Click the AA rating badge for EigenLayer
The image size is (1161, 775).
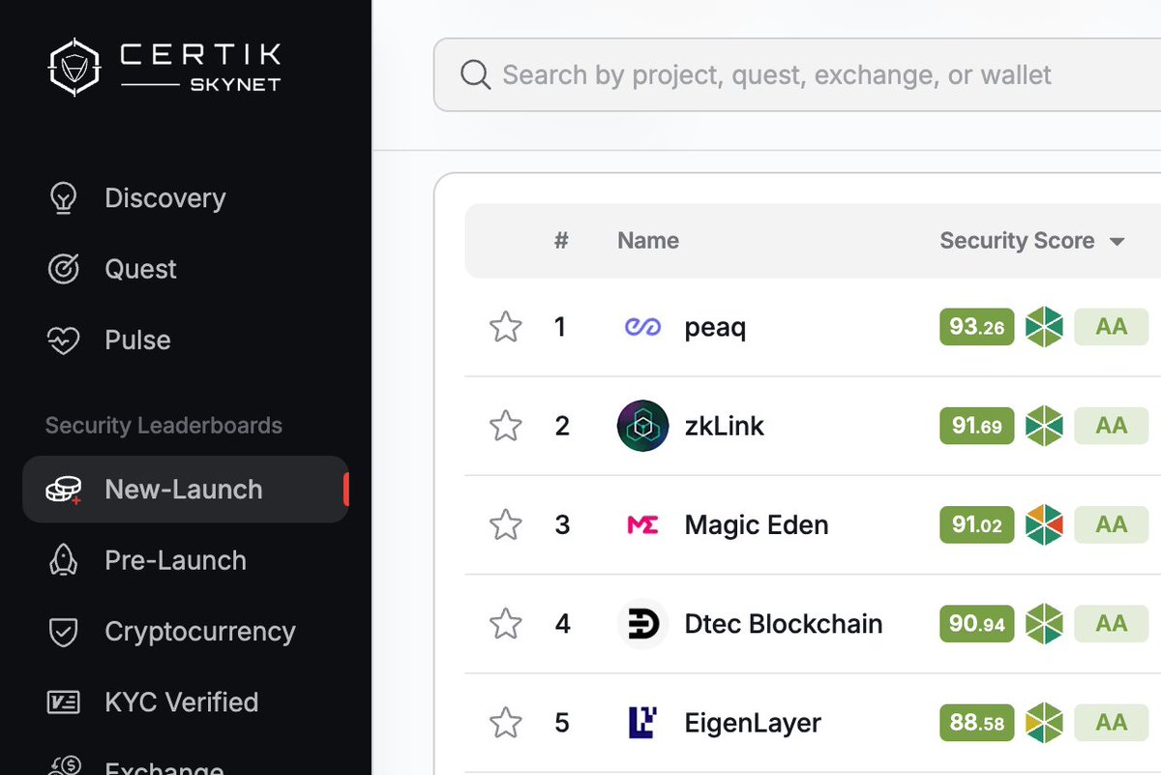pos(1111,723)
